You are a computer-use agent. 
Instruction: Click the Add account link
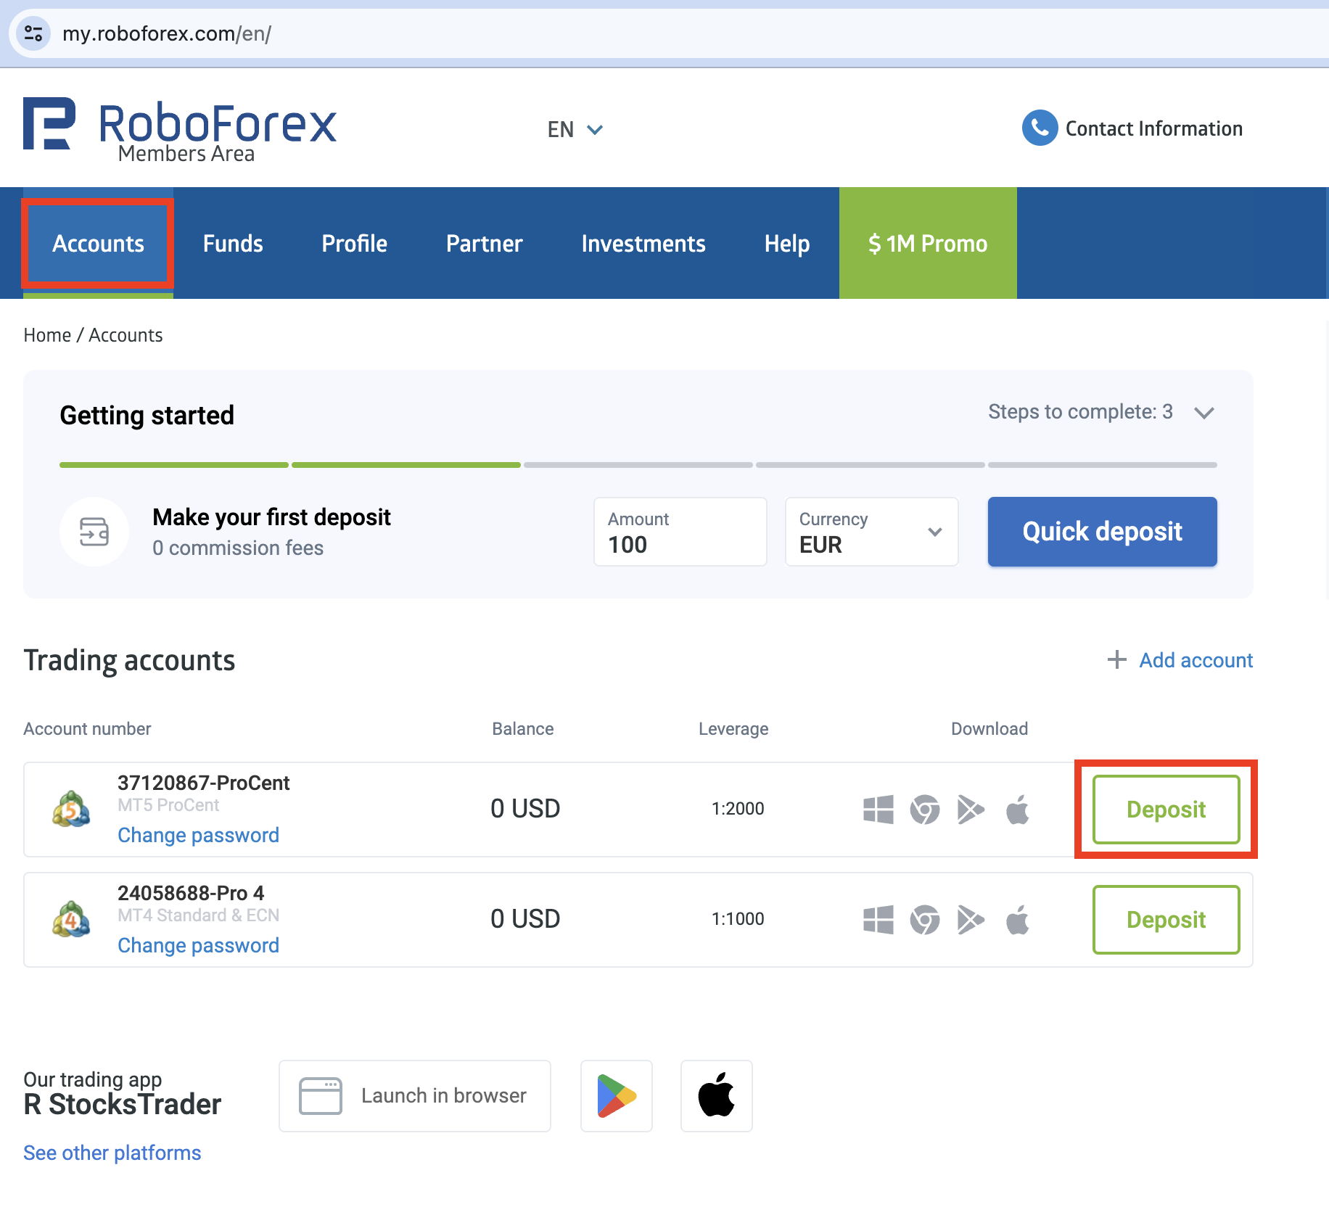1195,660
